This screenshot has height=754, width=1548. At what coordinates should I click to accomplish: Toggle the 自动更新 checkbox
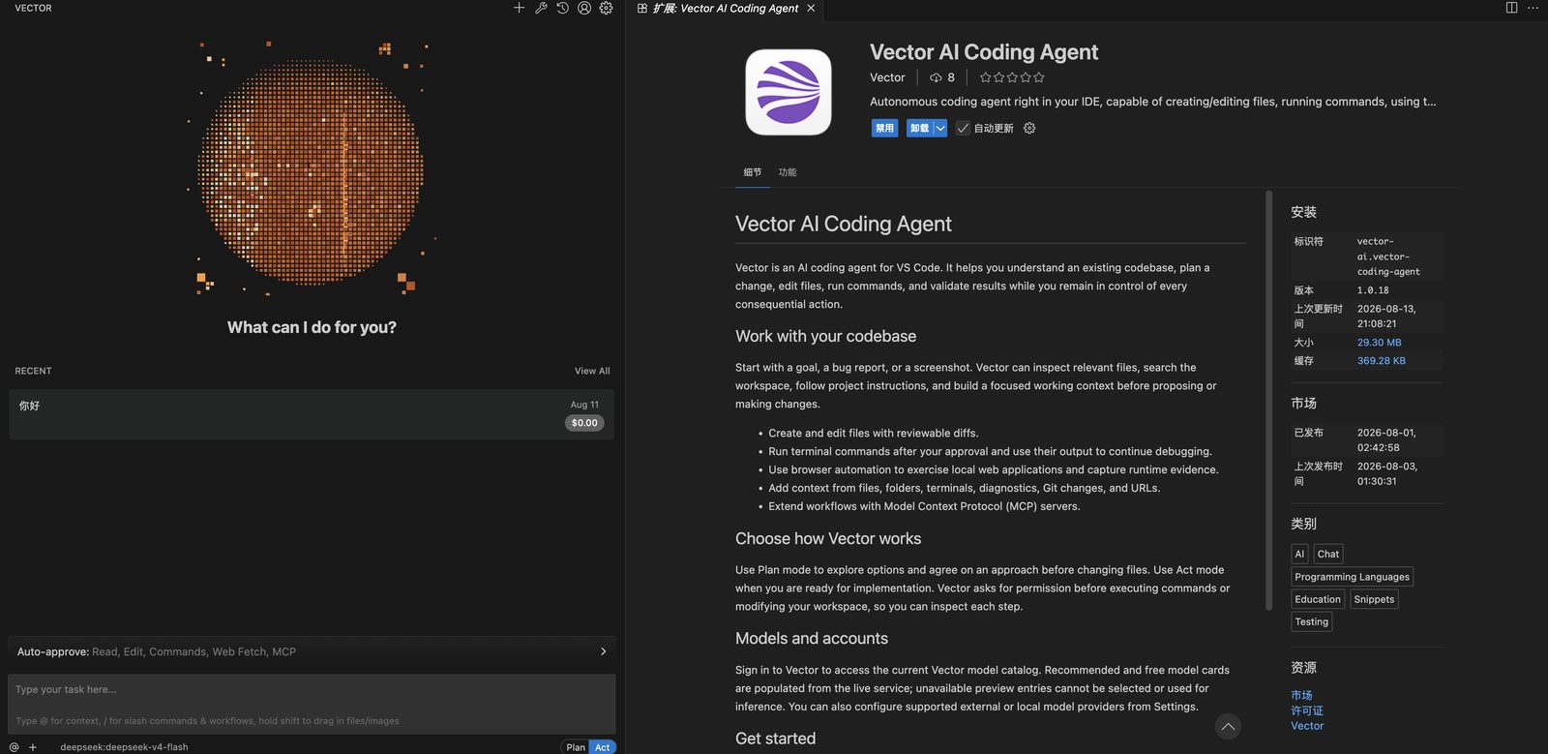tap(963, 128)
